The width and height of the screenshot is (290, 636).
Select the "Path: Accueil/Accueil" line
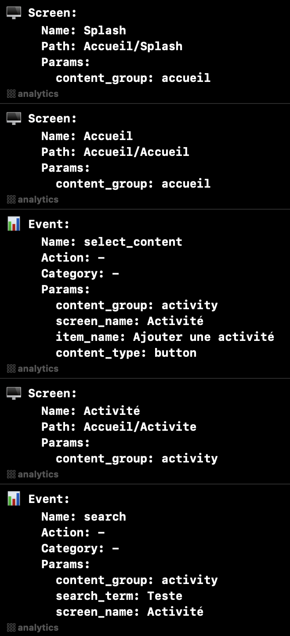(x=115, y=152)
